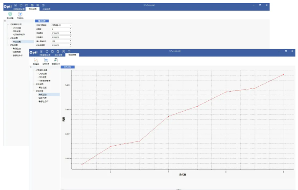Select CFD设置 in back window tree
This screenshot has width=298, height=190.
click(17, 31)
